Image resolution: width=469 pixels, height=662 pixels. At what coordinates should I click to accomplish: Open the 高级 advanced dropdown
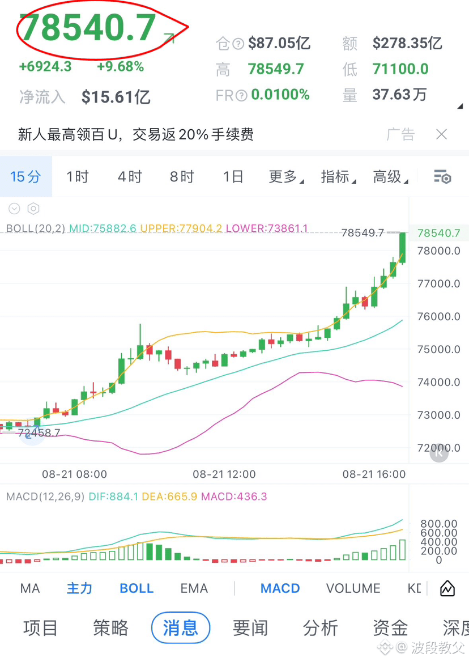(391, 176)
